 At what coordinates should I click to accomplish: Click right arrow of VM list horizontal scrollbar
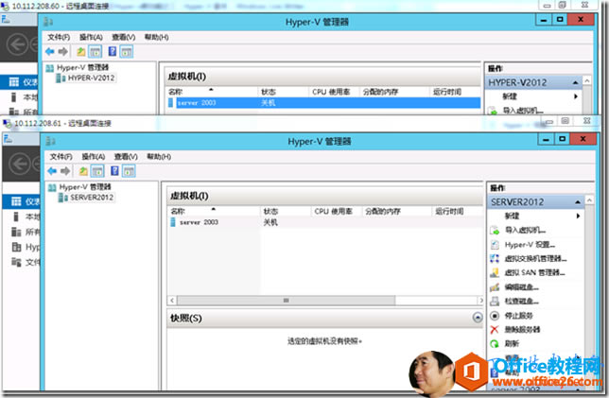tap(480, 300)
